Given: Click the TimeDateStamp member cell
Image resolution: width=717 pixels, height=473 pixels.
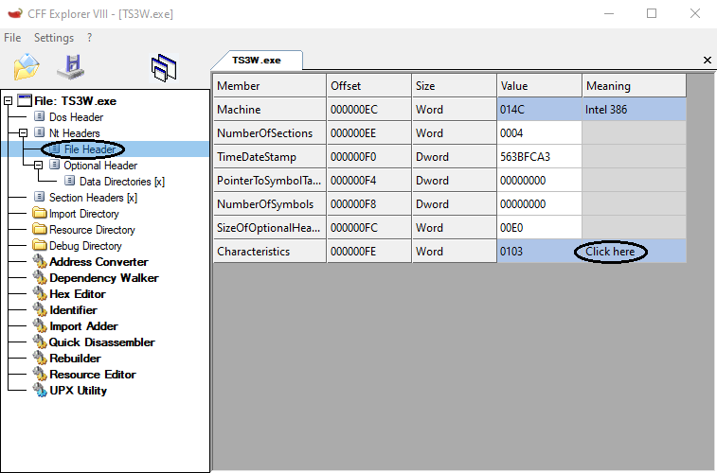Looking at the screenshot, I should click(270, 157).
